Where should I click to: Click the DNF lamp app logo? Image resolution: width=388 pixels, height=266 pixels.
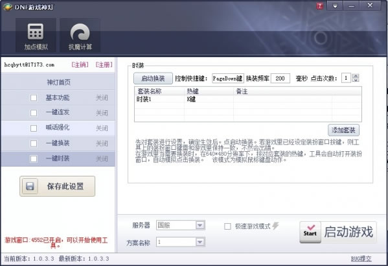pyautogui.click(x=8, y=7)
